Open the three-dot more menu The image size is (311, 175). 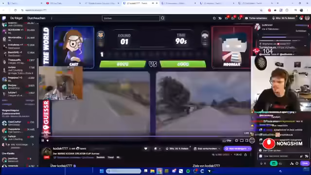click(x=52, y=18)
